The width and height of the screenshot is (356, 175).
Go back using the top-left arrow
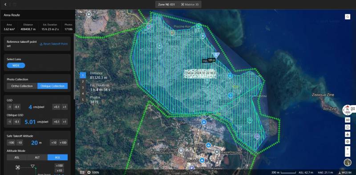click(5, 4)
